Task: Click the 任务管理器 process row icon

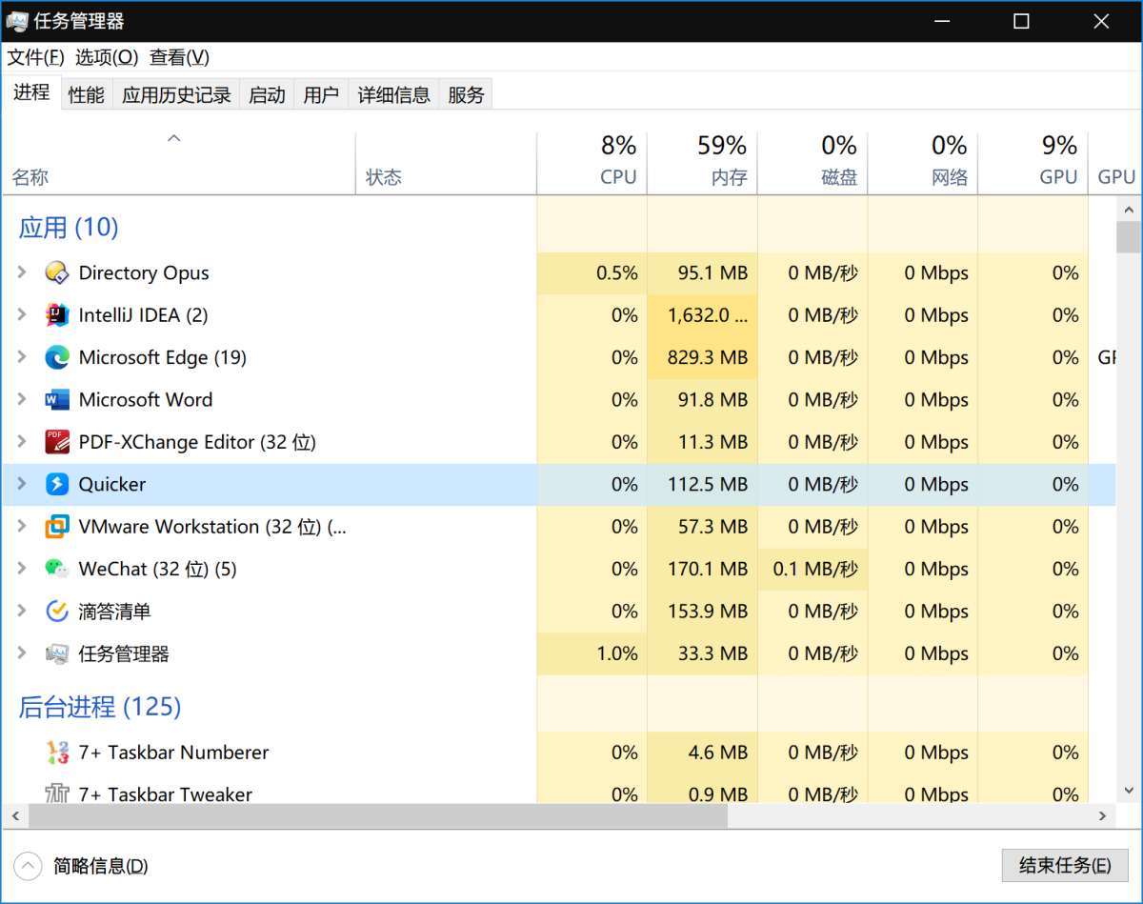Action: 57,653
